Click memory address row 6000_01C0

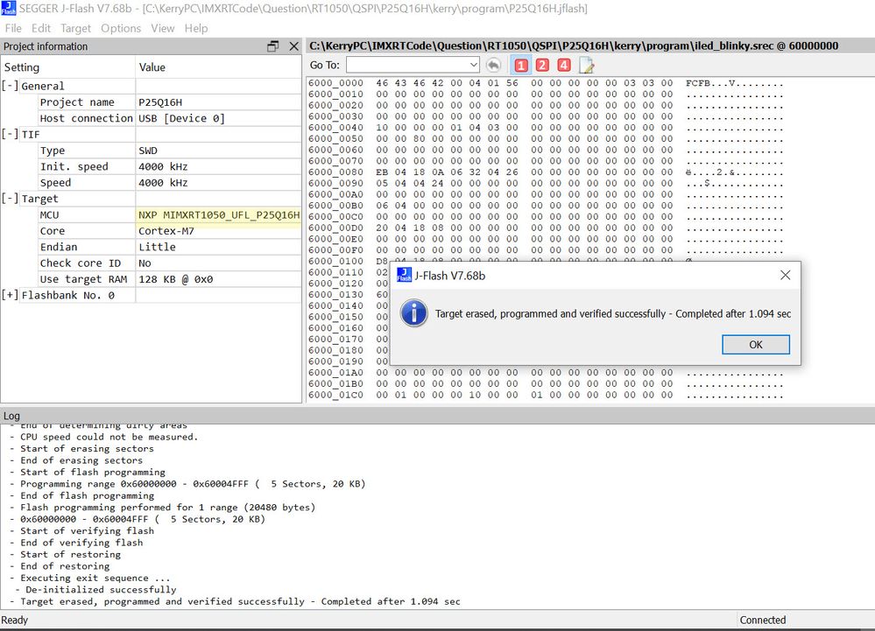click(336, 396)
